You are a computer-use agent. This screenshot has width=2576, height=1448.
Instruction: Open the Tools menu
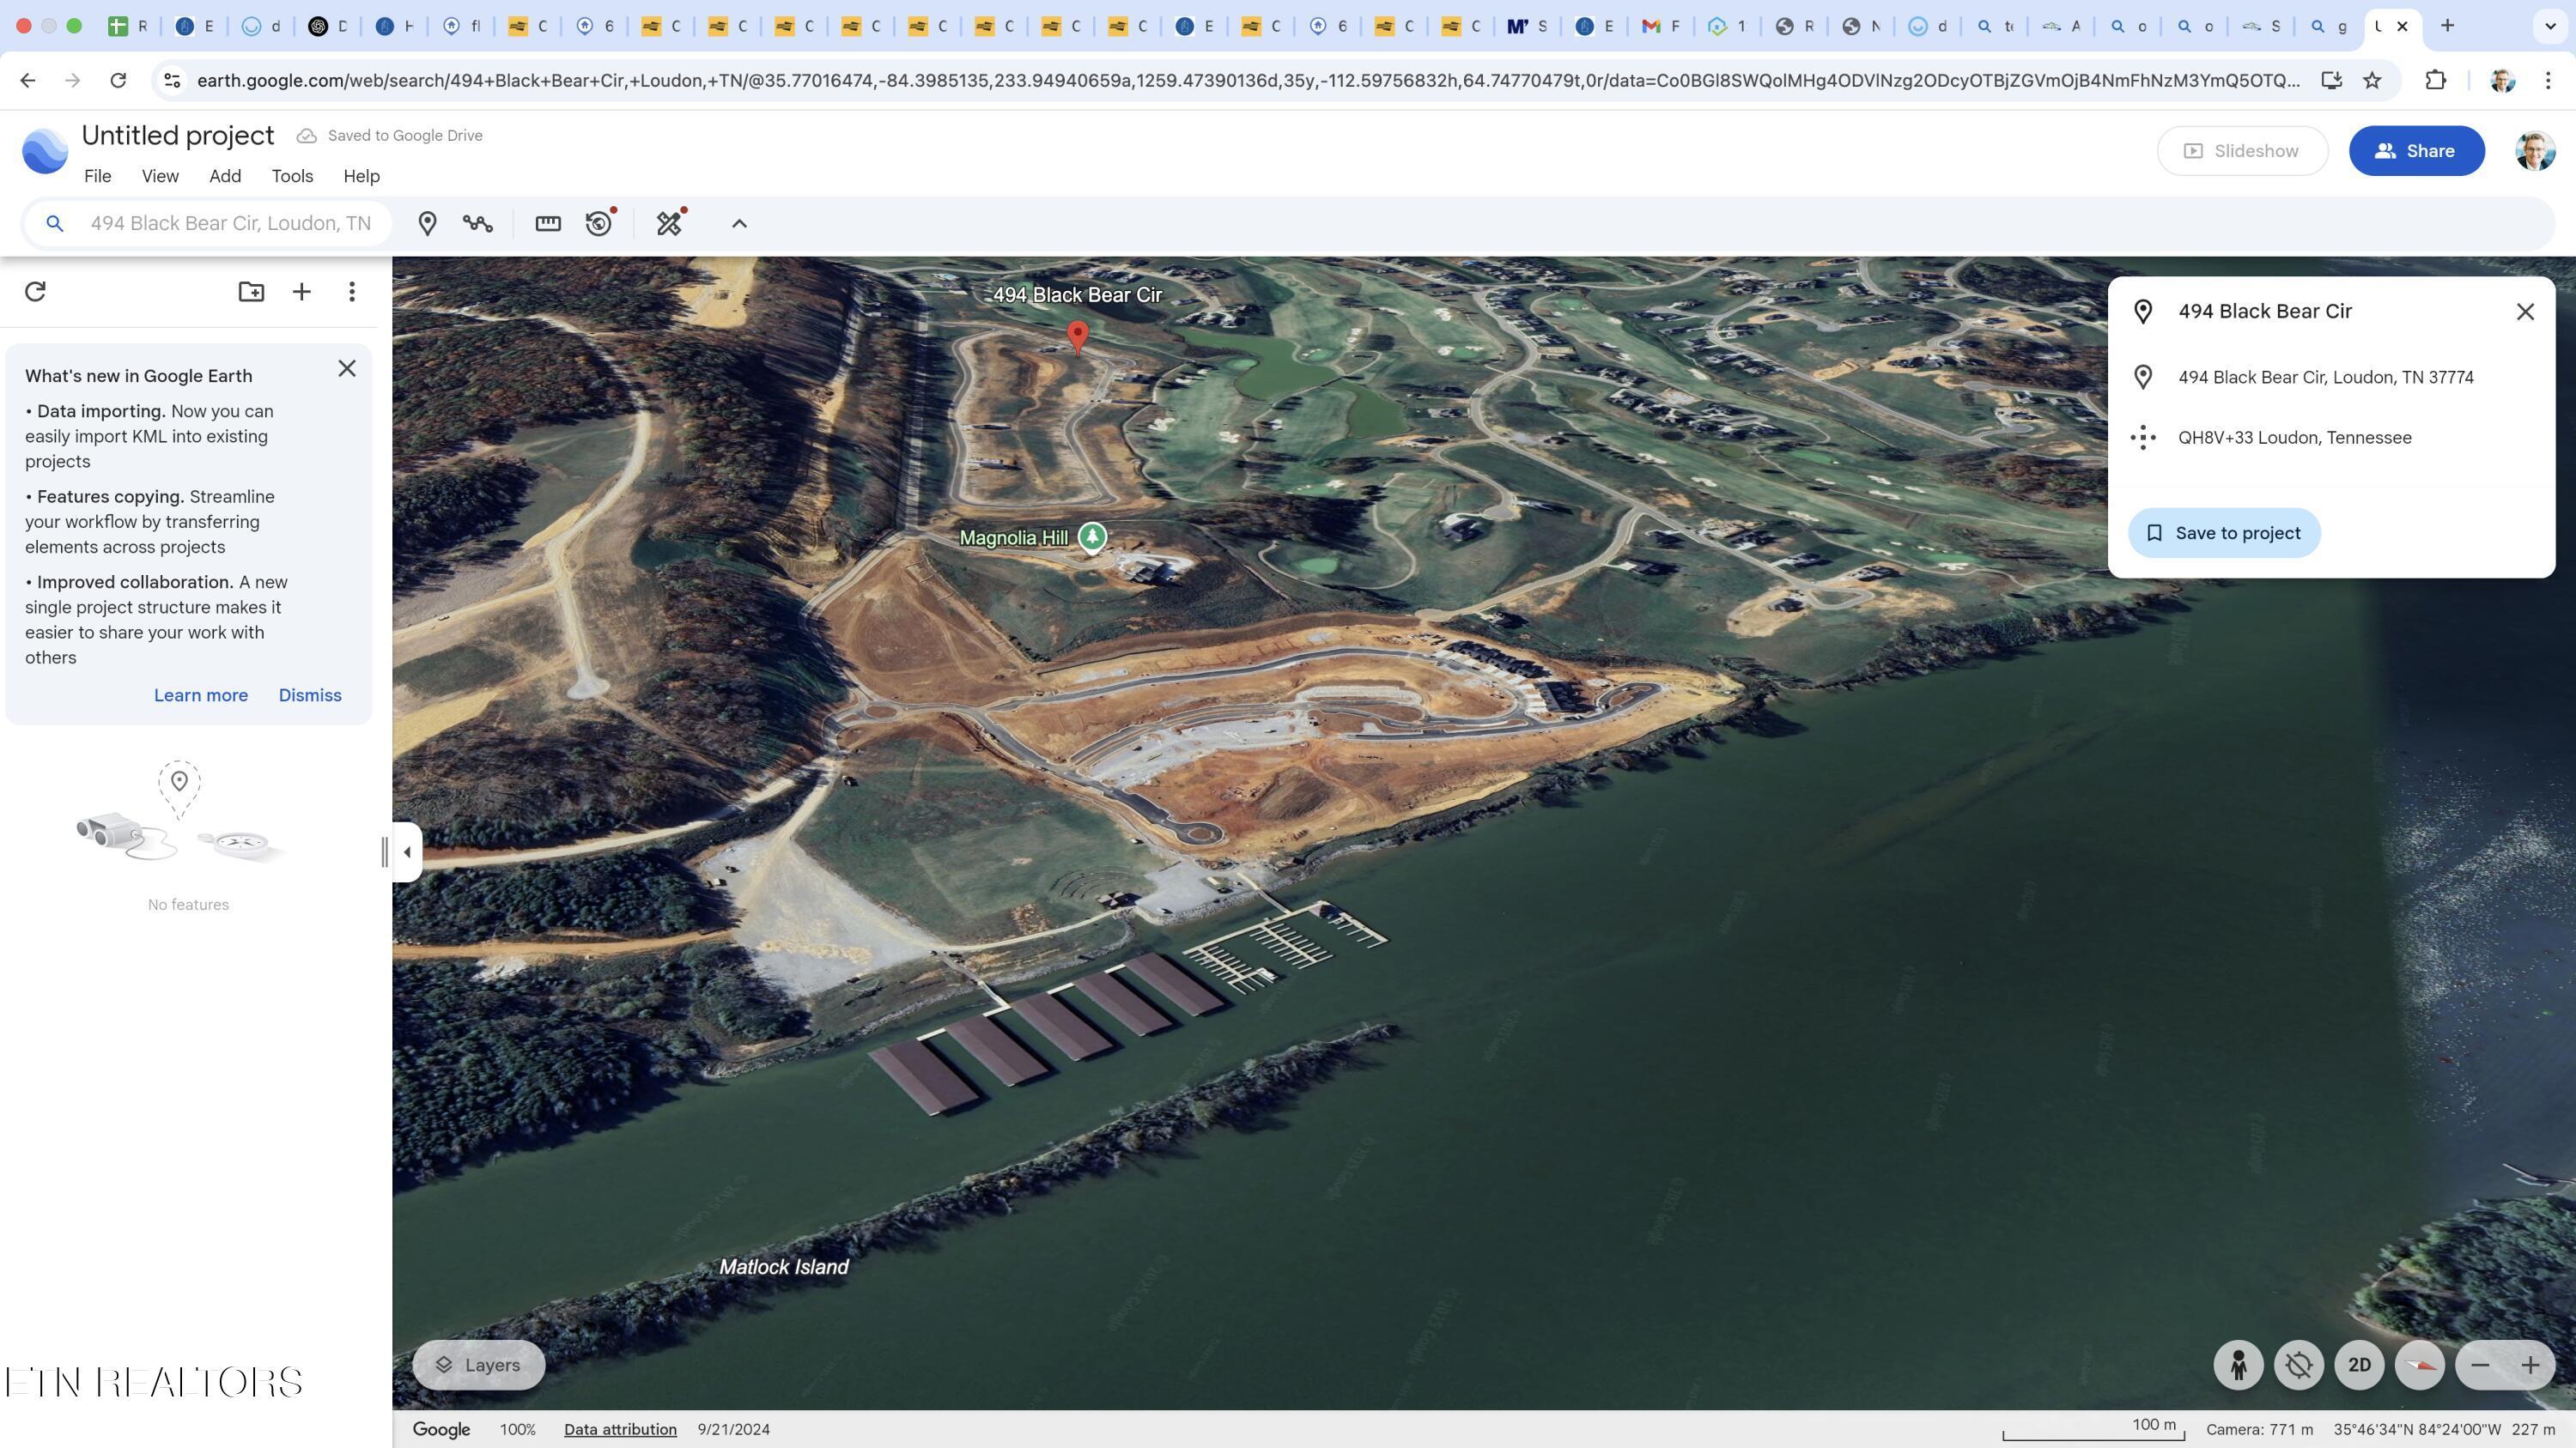click(292, 177)
